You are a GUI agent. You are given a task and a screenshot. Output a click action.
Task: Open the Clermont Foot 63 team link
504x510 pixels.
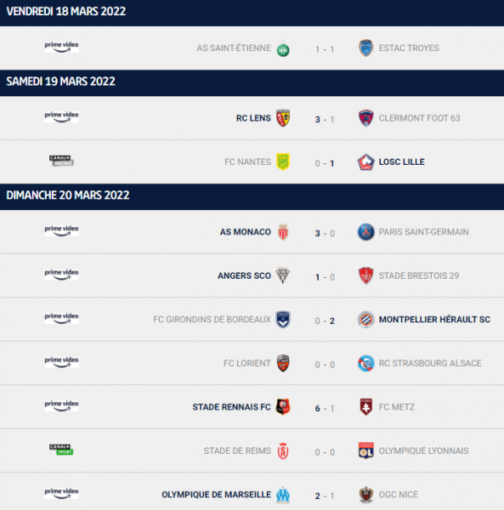pos(420,118)
